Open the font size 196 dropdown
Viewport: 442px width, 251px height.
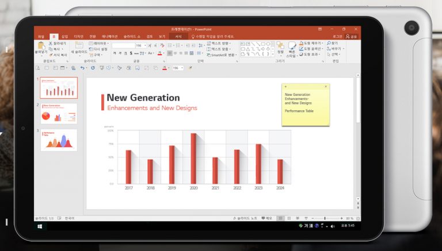[x=146, y=45]
